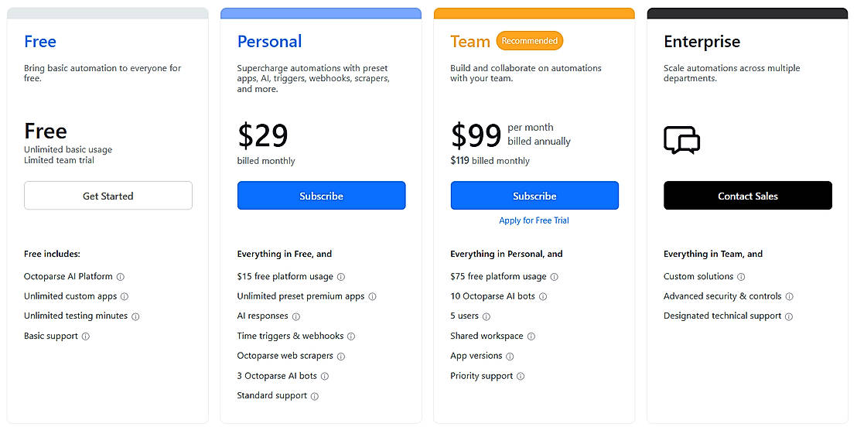
Task: Subscribe to the Personal plan
Action: pos(321,196)
